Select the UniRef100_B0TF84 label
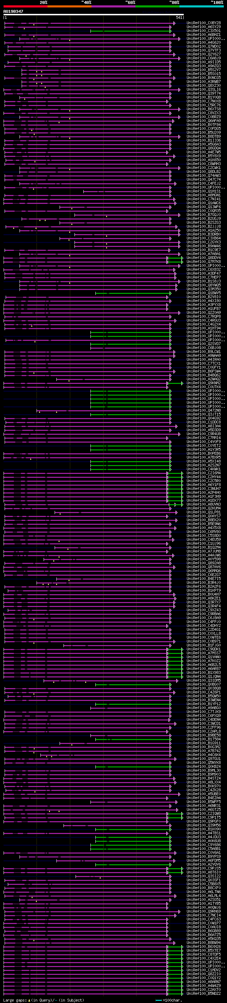This screenshot has width=227, height=1003. pos(203,125)
